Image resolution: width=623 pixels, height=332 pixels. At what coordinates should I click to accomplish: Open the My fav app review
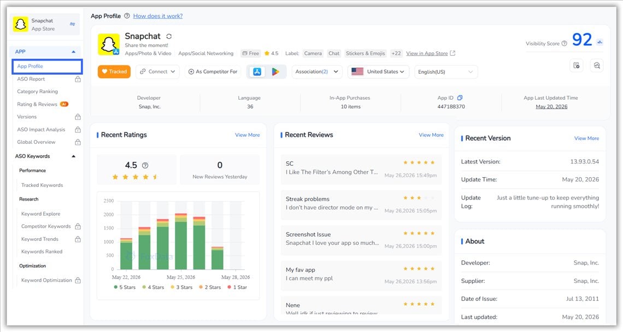[x=361, y=275]
